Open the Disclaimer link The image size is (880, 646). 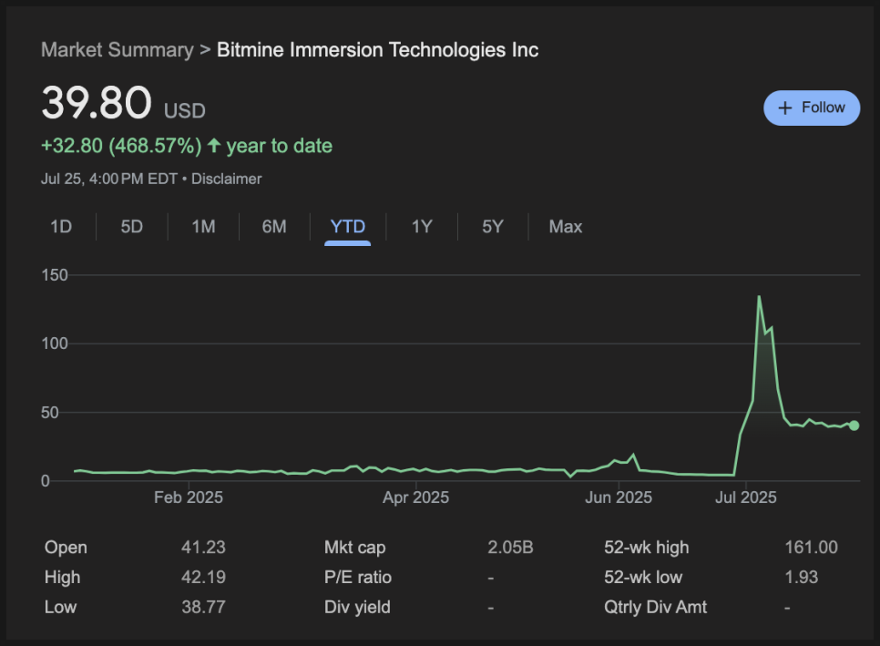[227, 179]
